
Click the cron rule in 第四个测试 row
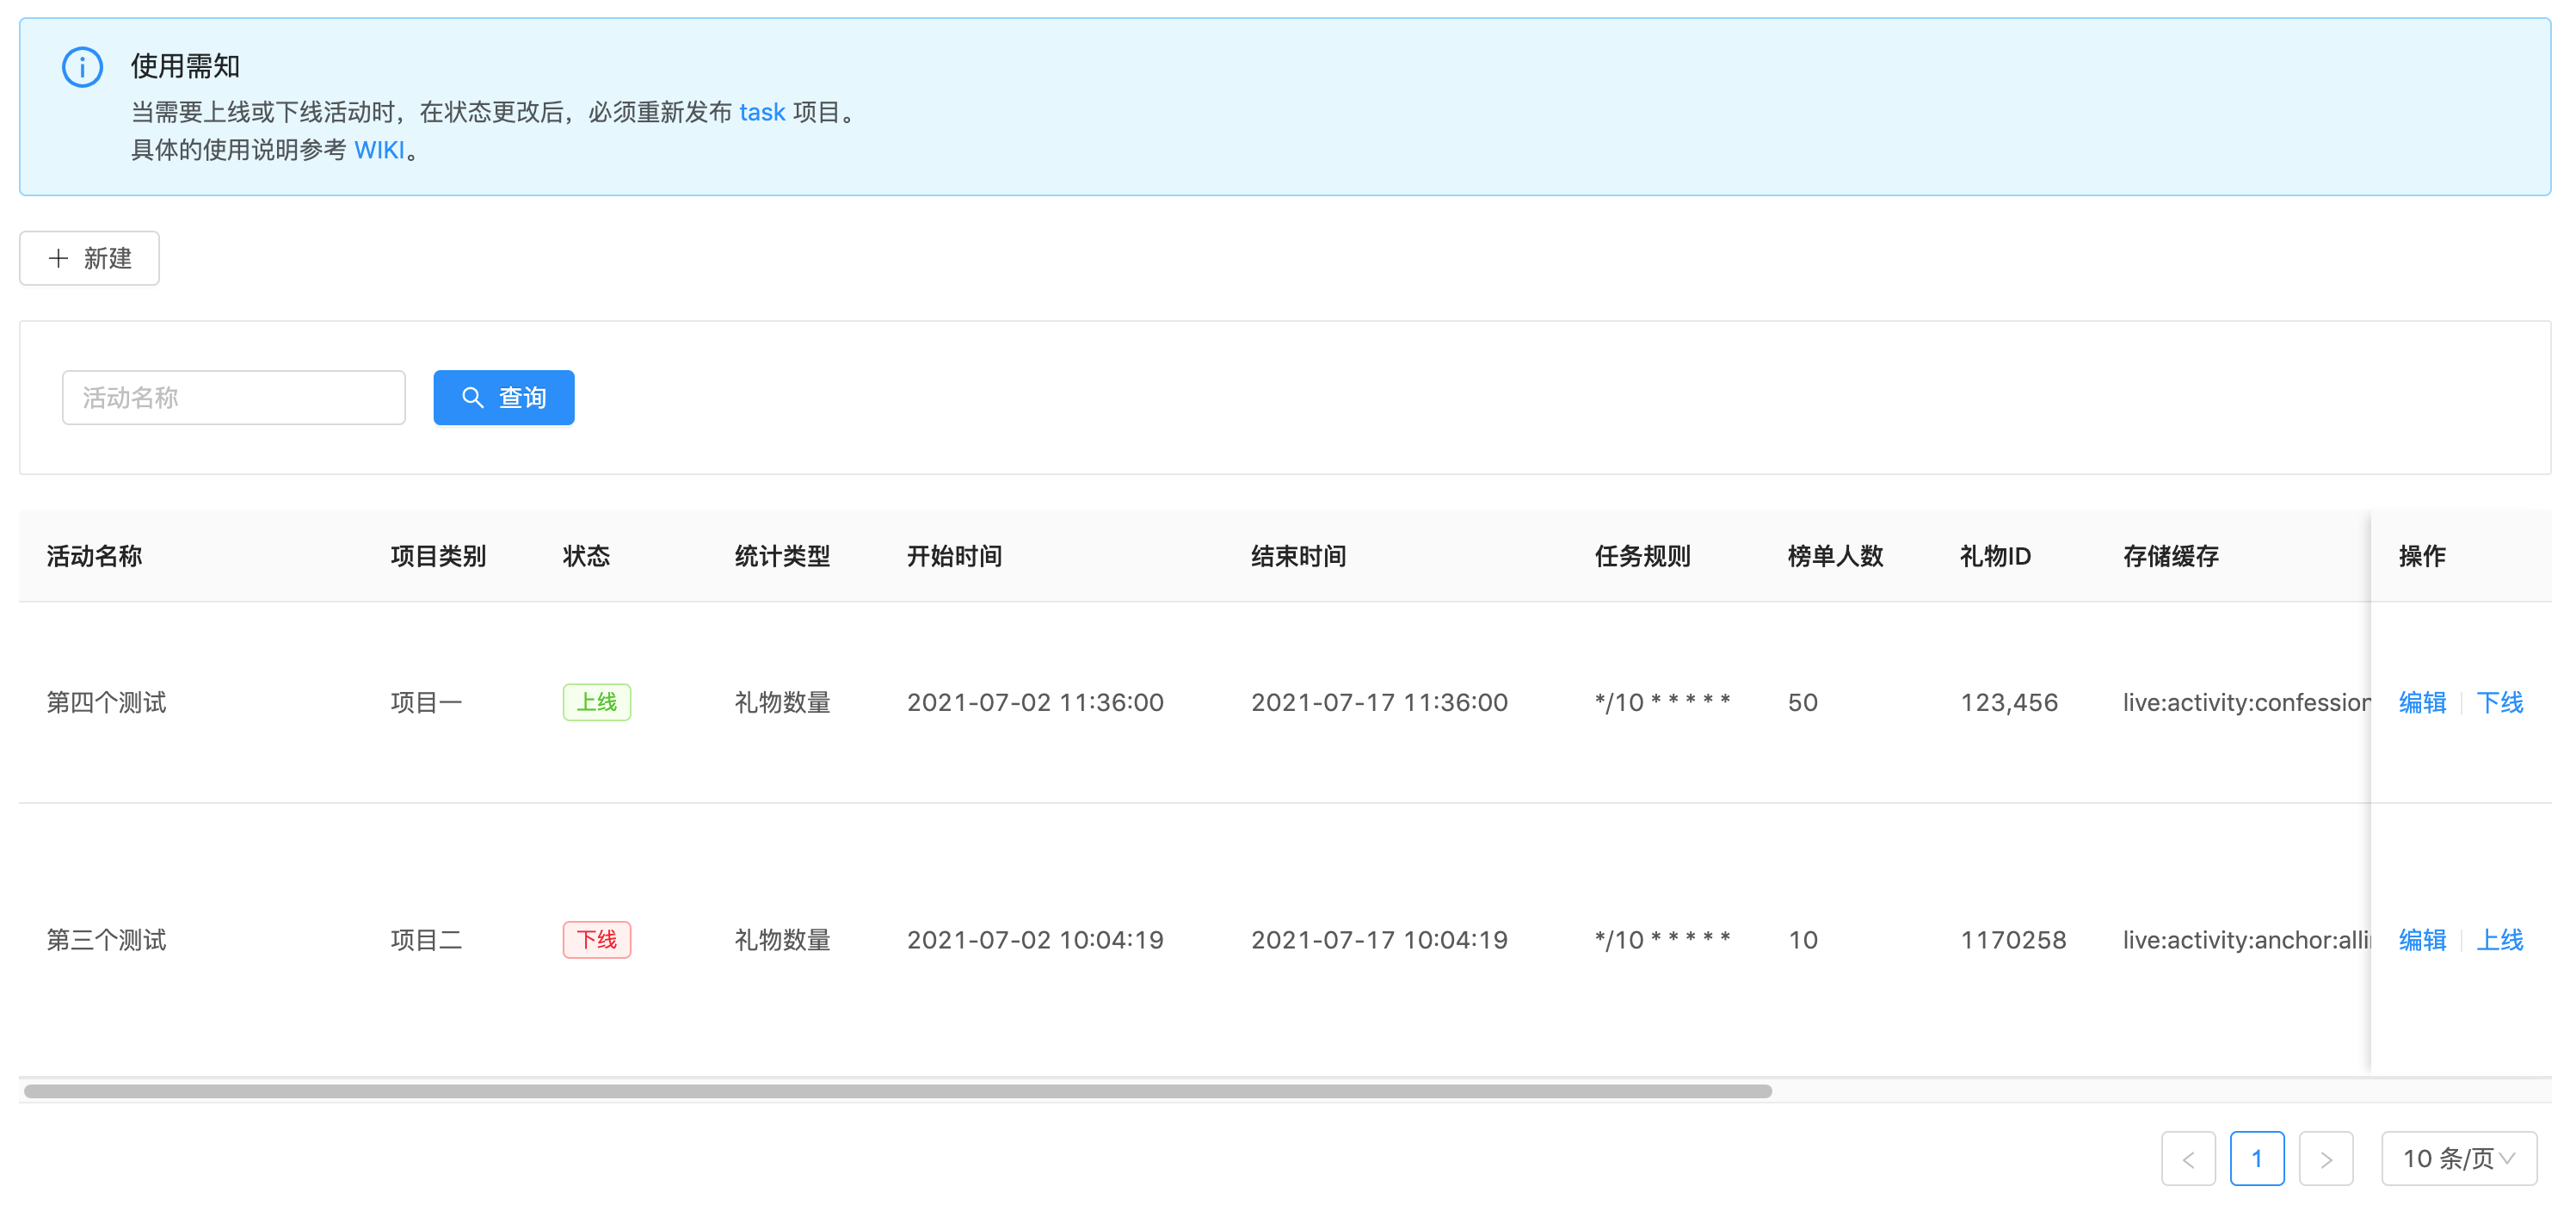(1662, 702)
